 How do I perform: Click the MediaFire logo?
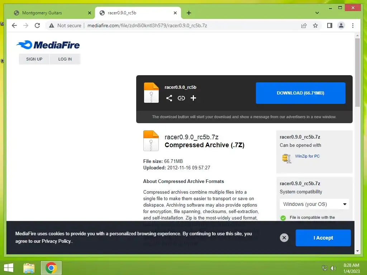[x=48, y=45]
